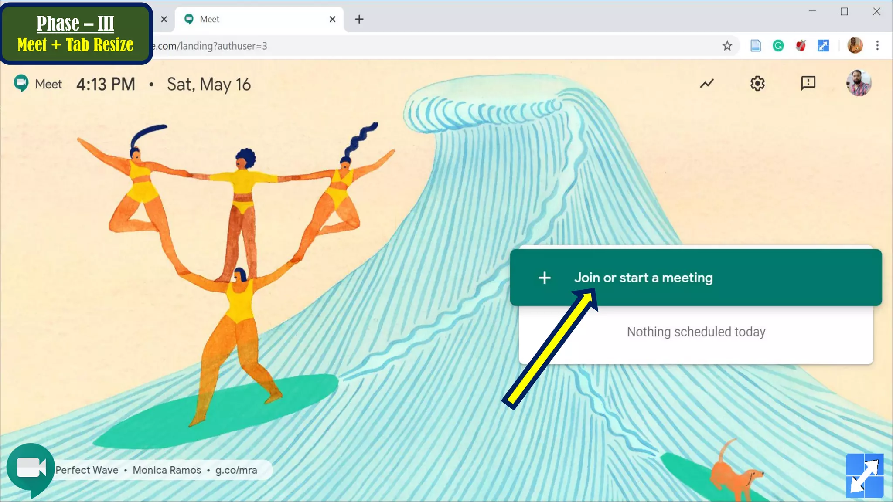Maximize the Chrome window
The height and width of the screenshot is (502, 893).
(844, 11)
